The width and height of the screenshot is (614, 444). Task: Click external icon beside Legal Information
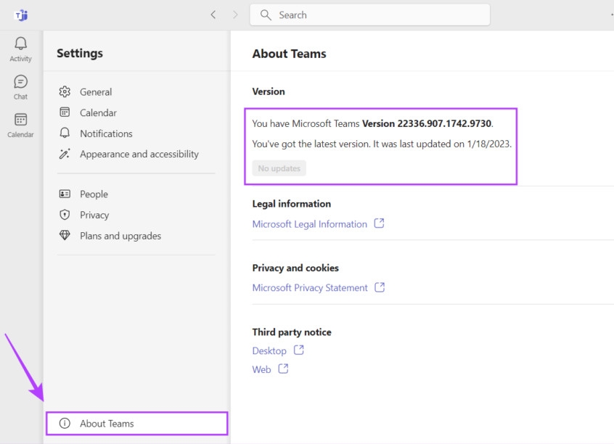[x=379, y=223]
